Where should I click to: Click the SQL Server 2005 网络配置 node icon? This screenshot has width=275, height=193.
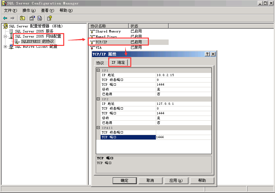coord(11,36)
